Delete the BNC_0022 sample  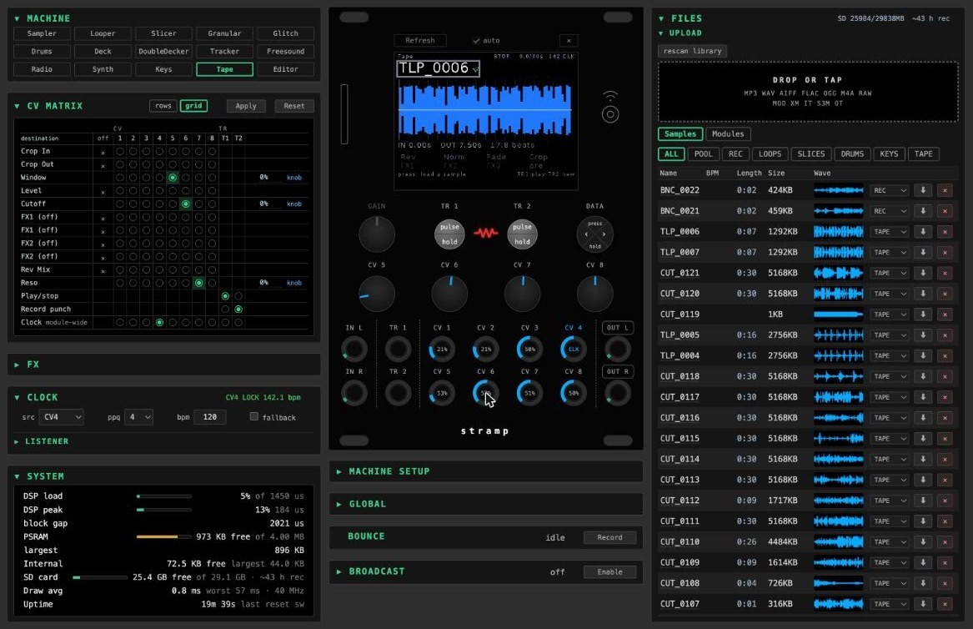[x=945, y=191]
